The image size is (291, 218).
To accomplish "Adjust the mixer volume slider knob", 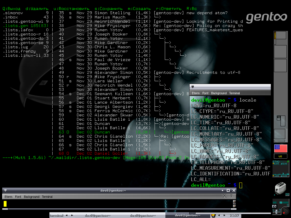I will point(276,211).
